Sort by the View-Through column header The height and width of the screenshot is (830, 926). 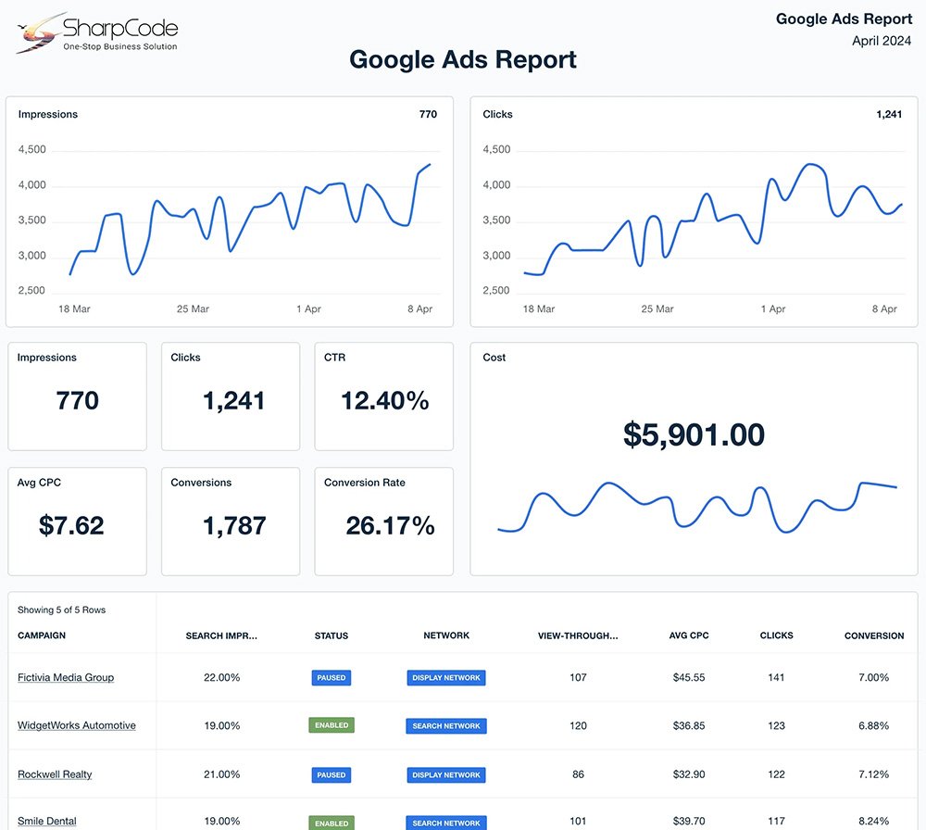click(578, 635)
